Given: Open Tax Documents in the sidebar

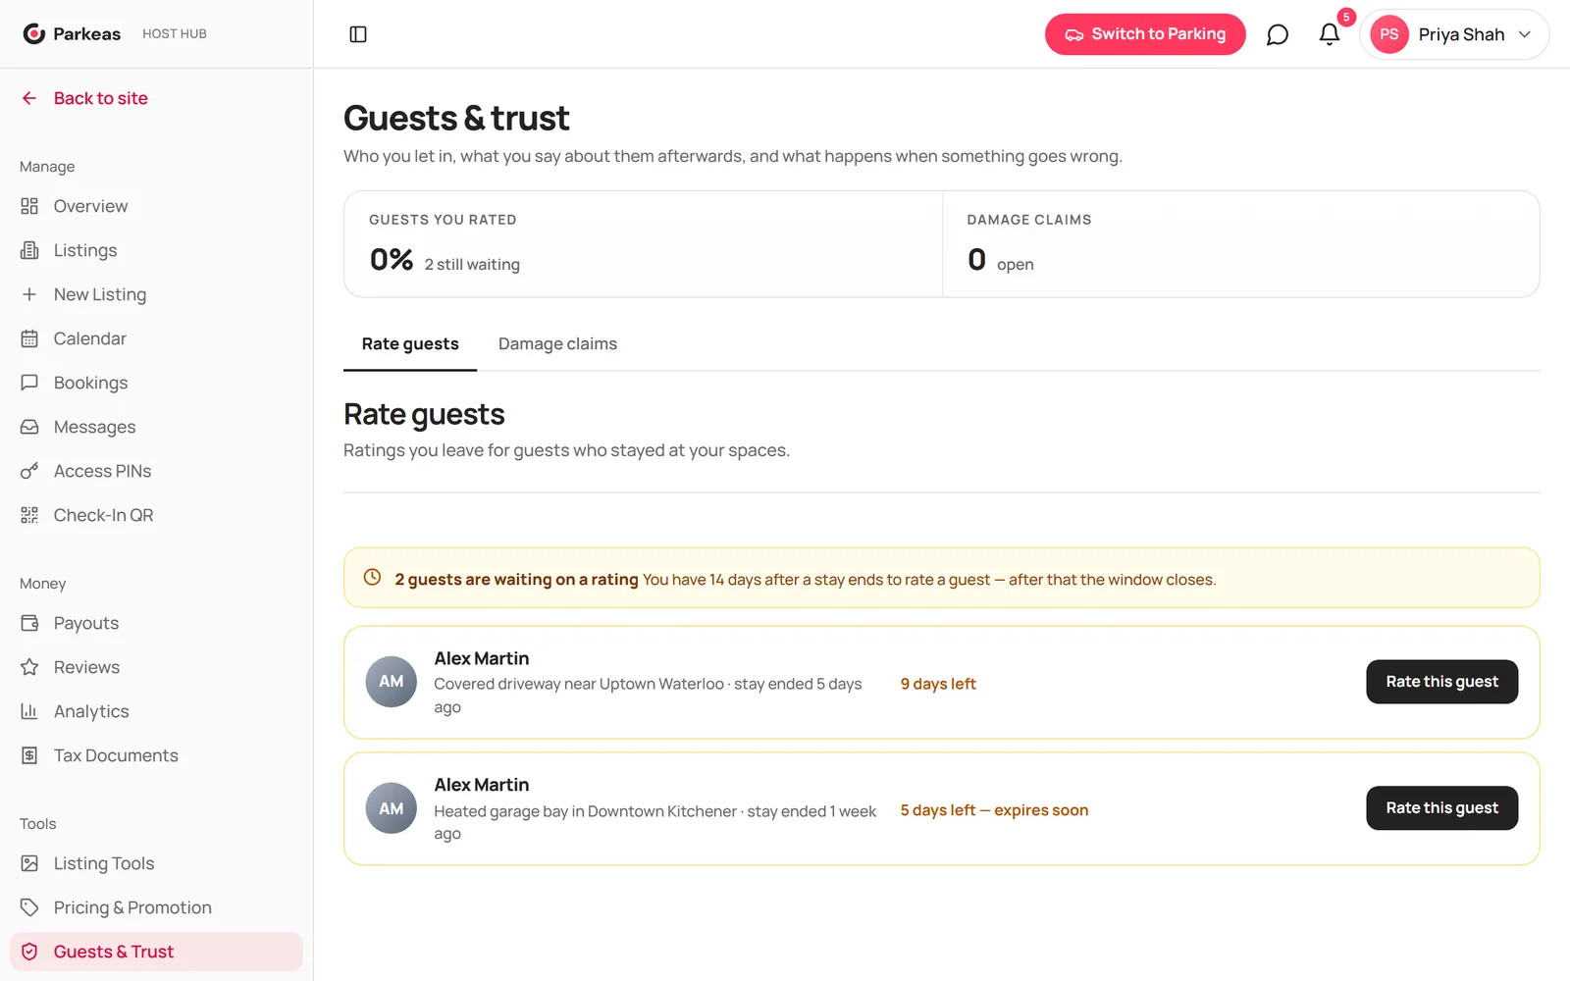Looking at the screenshot, I should [156, 755].
